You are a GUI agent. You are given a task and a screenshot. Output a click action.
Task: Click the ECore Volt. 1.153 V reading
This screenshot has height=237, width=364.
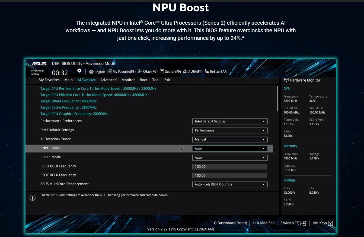click(x=317, y=122)
